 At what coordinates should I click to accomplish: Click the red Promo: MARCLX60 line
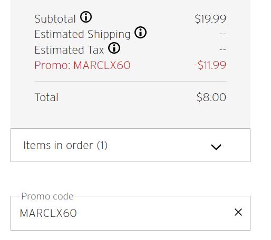82,65
